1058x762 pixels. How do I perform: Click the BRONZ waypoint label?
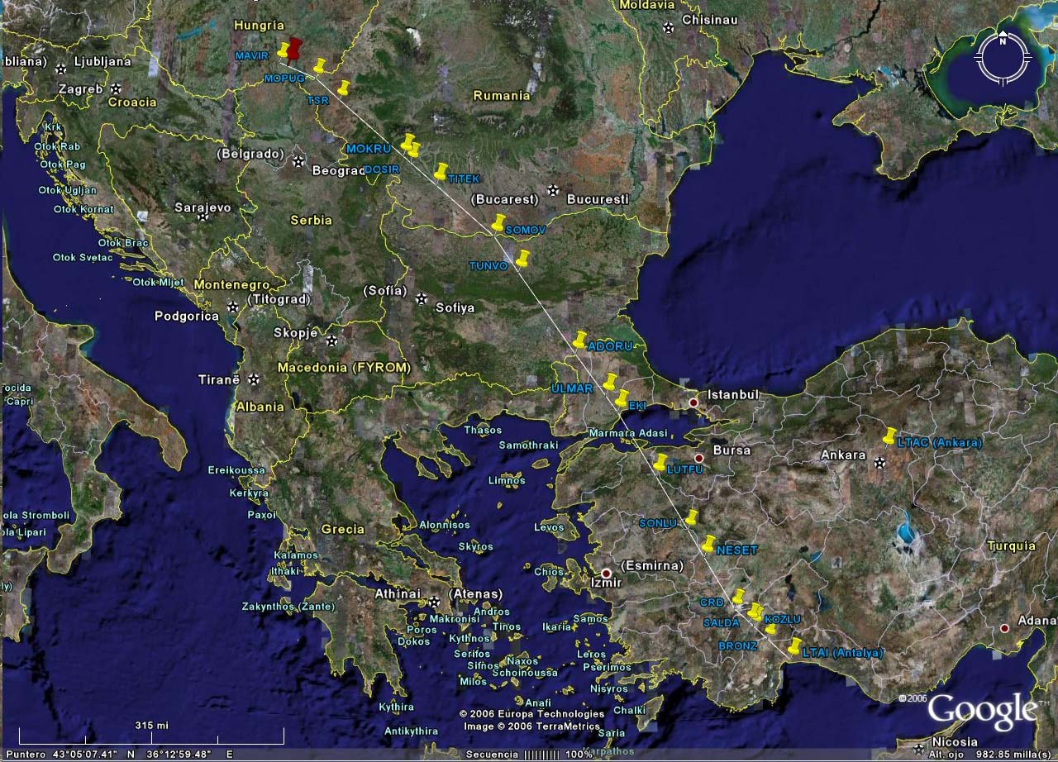[x=737, y=645]
